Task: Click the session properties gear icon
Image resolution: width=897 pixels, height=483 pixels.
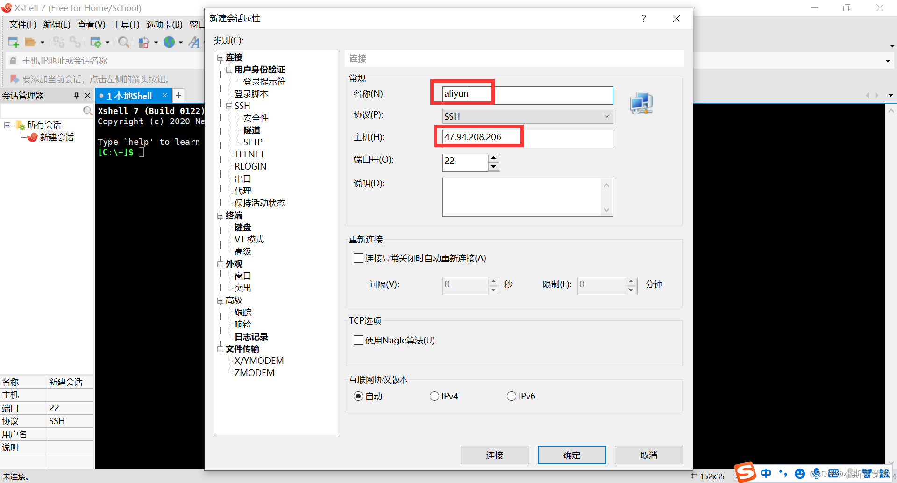Action: pos(96,42)
